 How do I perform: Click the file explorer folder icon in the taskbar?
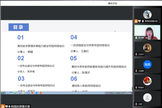tap(24, 93)
